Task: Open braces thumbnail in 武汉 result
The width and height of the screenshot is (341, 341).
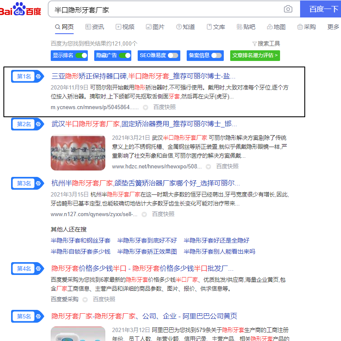Action: 78,153
